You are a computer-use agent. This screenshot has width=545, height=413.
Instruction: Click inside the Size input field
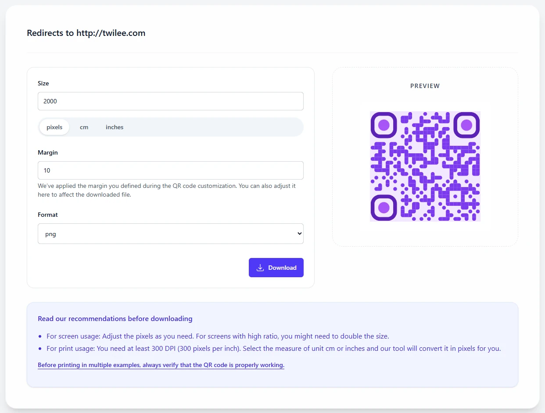[170, 101]
